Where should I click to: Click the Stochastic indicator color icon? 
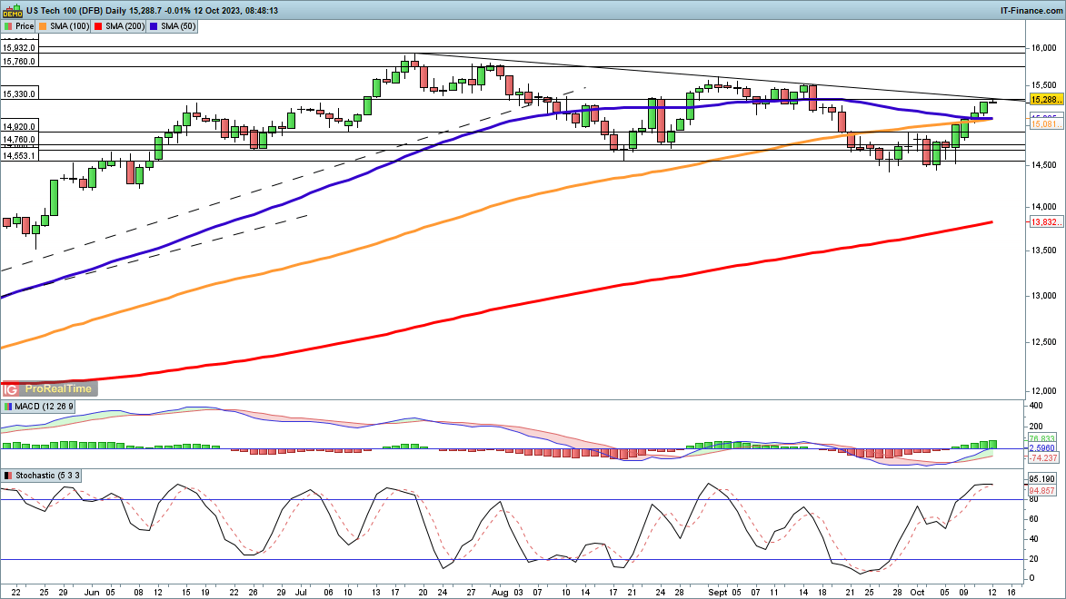(x=8, y=476)
